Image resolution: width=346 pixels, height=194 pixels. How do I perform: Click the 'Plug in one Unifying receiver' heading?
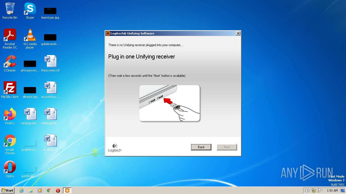pyautogui.click(x=142, y=57)
